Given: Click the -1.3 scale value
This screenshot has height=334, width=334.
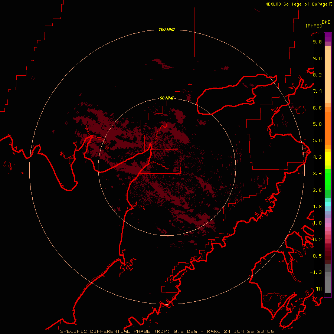Looking at the screenshot, I should [x=316, y=272].
